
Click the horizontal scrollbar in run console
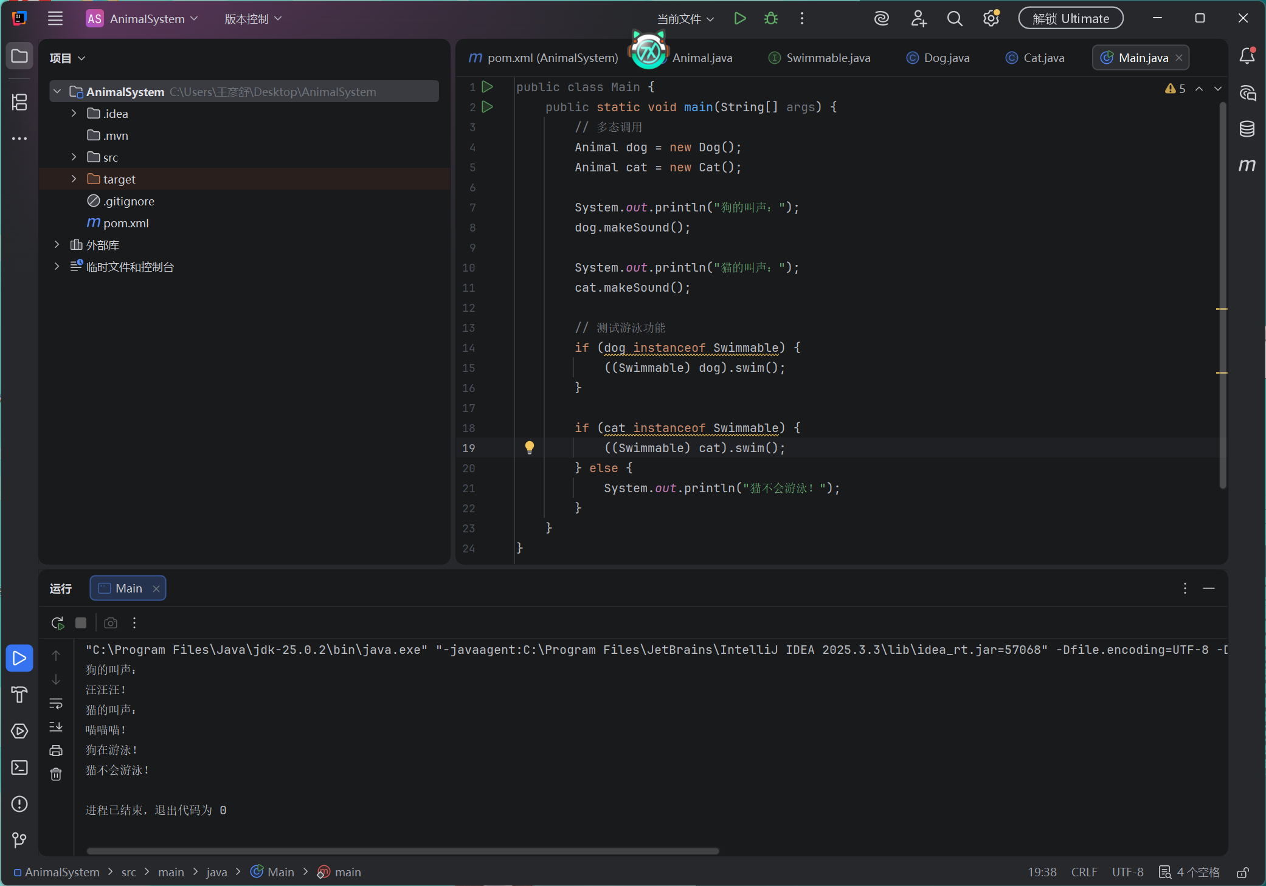click(x=403, y=851)
